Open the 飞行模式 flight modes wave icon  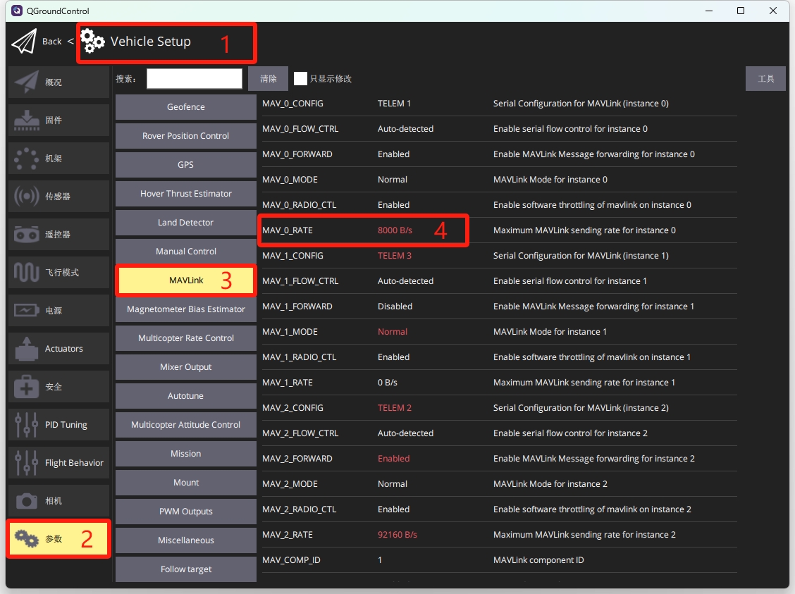pyautogui.click(x=26, y=272)
